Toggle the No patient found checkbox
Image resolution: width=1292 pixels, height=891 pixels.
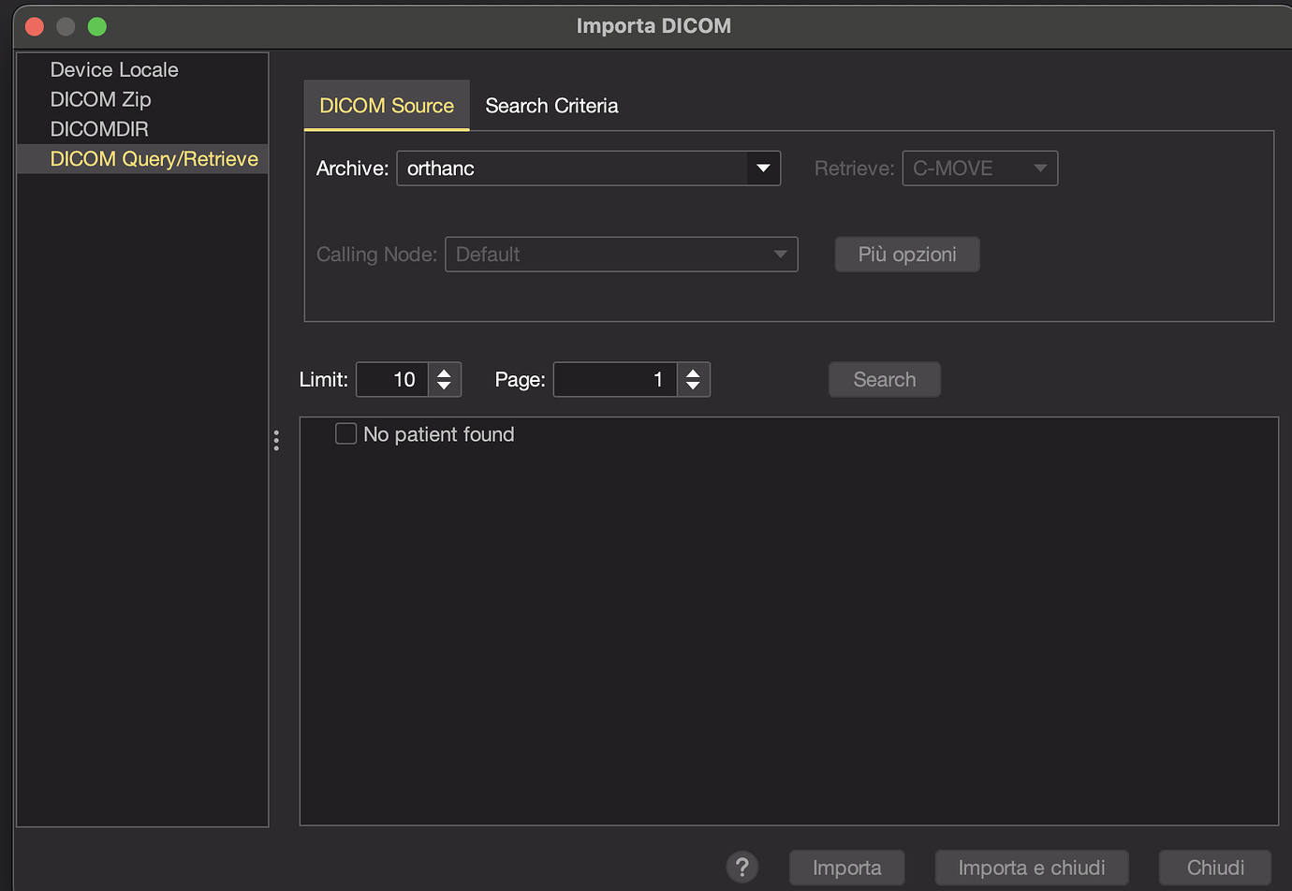[x=345, y=433]
